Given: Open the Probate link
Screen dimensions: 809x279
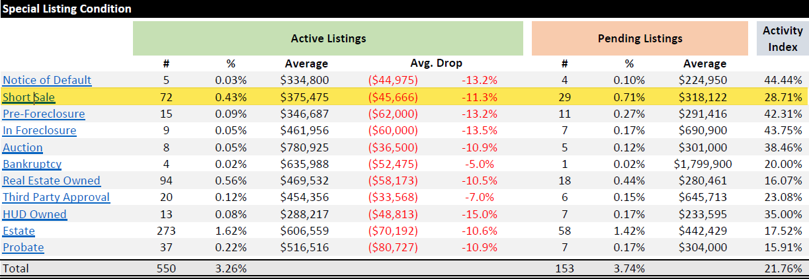Looking at the screenshot, I should [23, 247].
